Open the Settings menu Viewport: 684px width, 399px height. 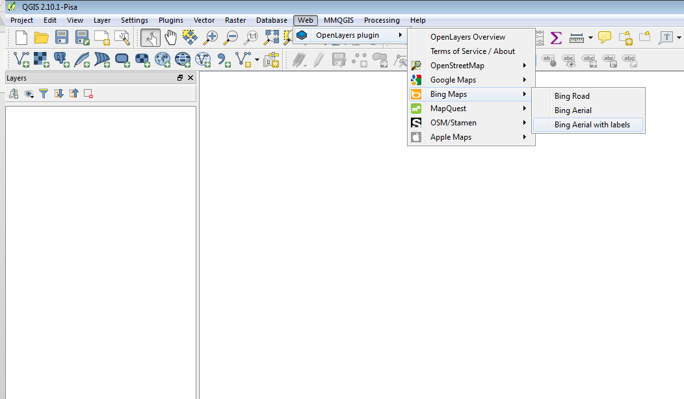(135, 20)
